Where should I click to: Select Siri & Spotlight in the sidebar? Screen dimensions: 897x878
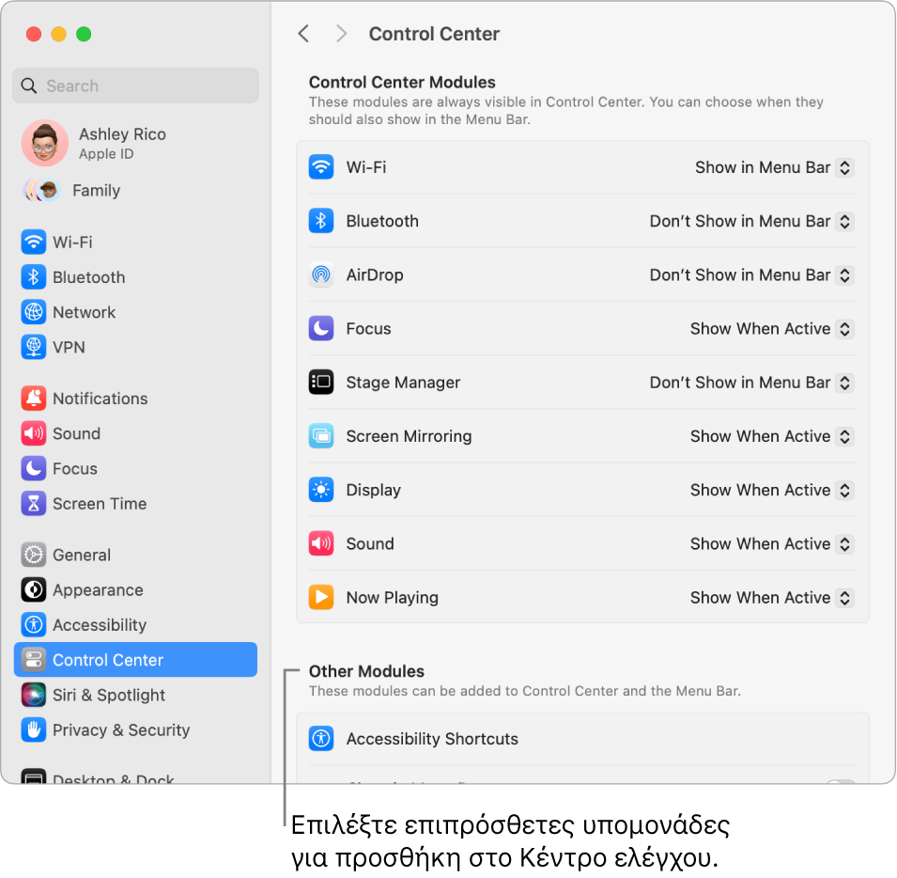tap(135, 695)
